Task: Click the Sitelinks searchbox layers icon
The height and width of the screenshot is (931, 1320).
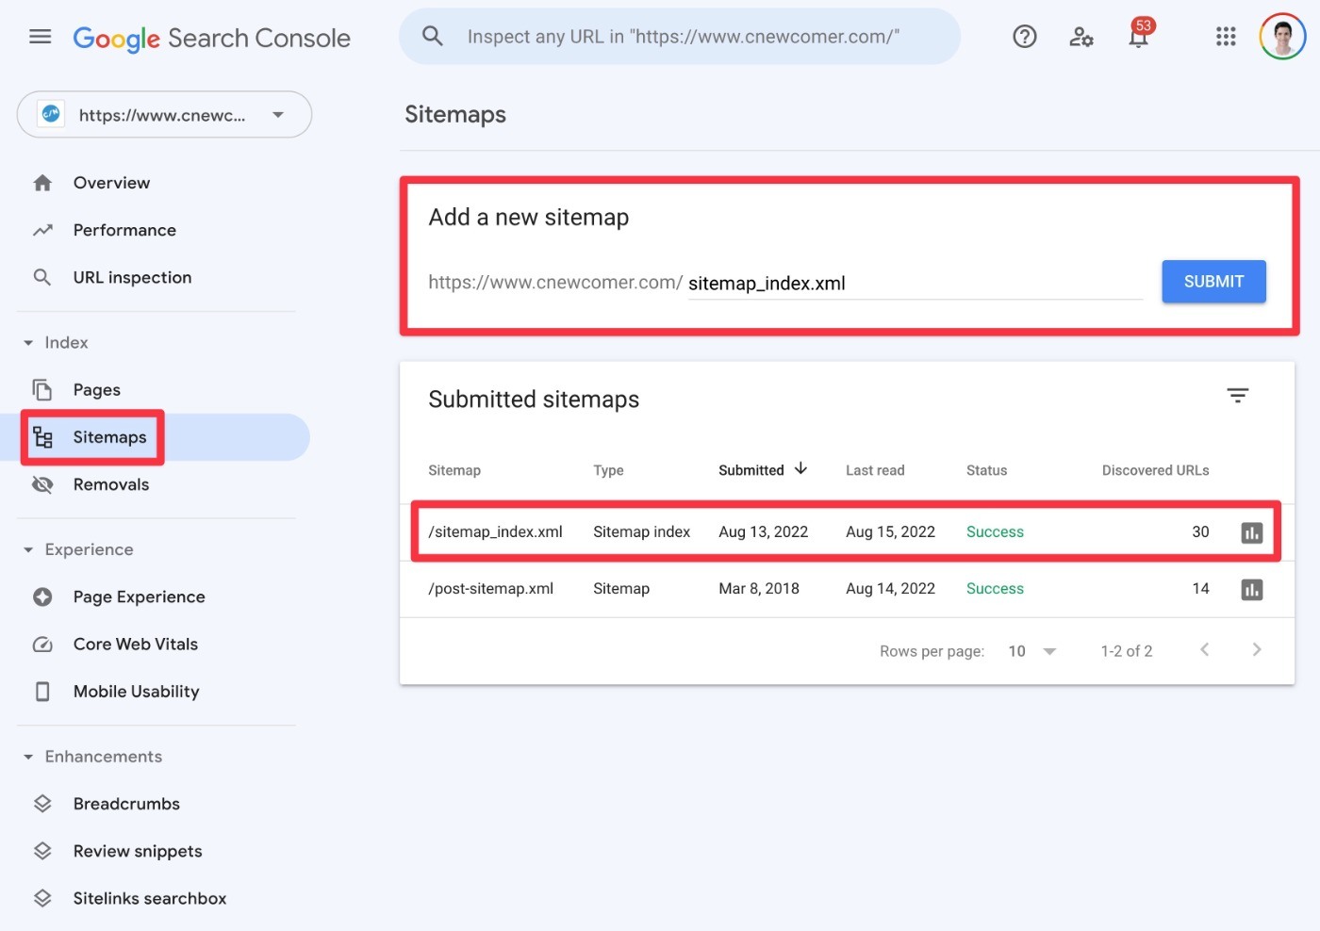Action: click(42, 898)
